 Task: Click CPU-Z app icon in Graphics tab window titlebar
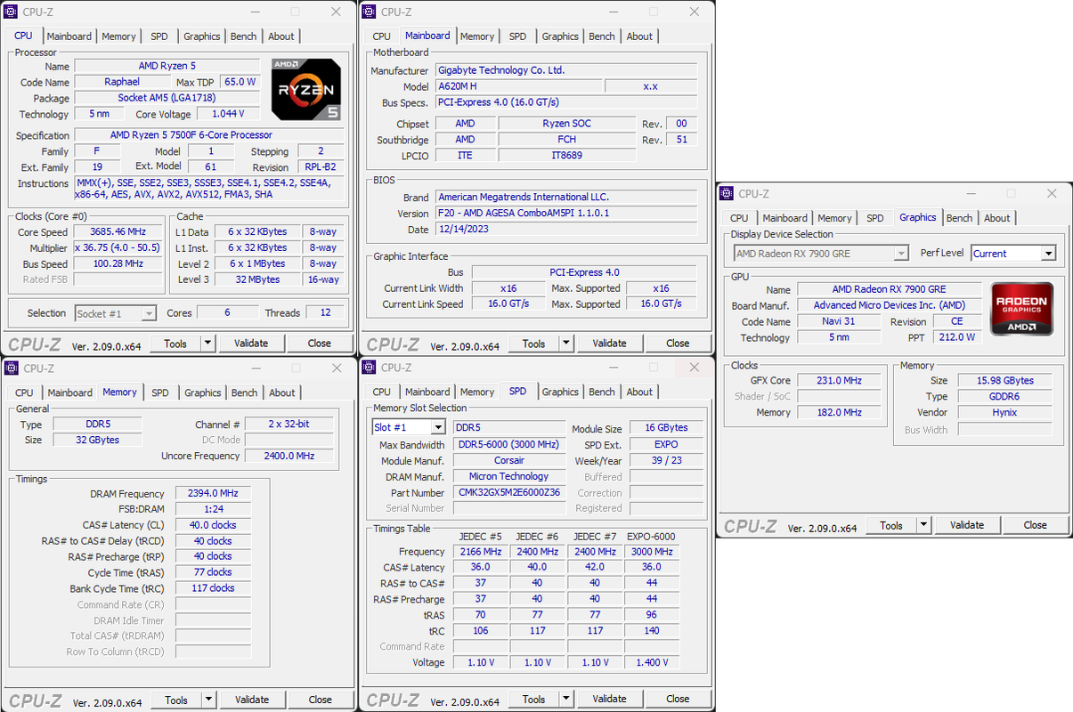[727, 193]
